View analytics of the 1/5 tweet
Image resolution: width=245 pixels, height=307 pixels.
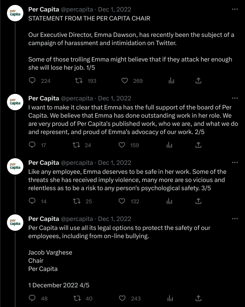click(x=171, y=80)
